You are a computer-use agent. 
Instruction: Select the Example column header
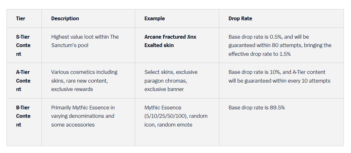click(155, 18)
